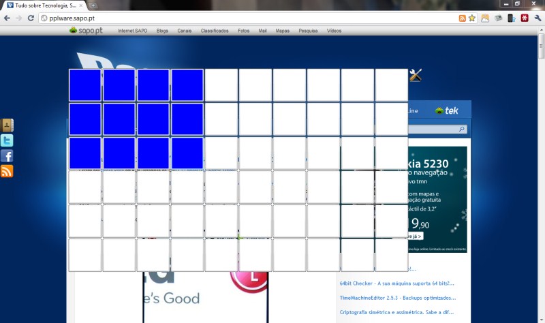Bookmark page with the yellow star icon
This screenshot has height=323, width=545.
click(x=471, y=18)
